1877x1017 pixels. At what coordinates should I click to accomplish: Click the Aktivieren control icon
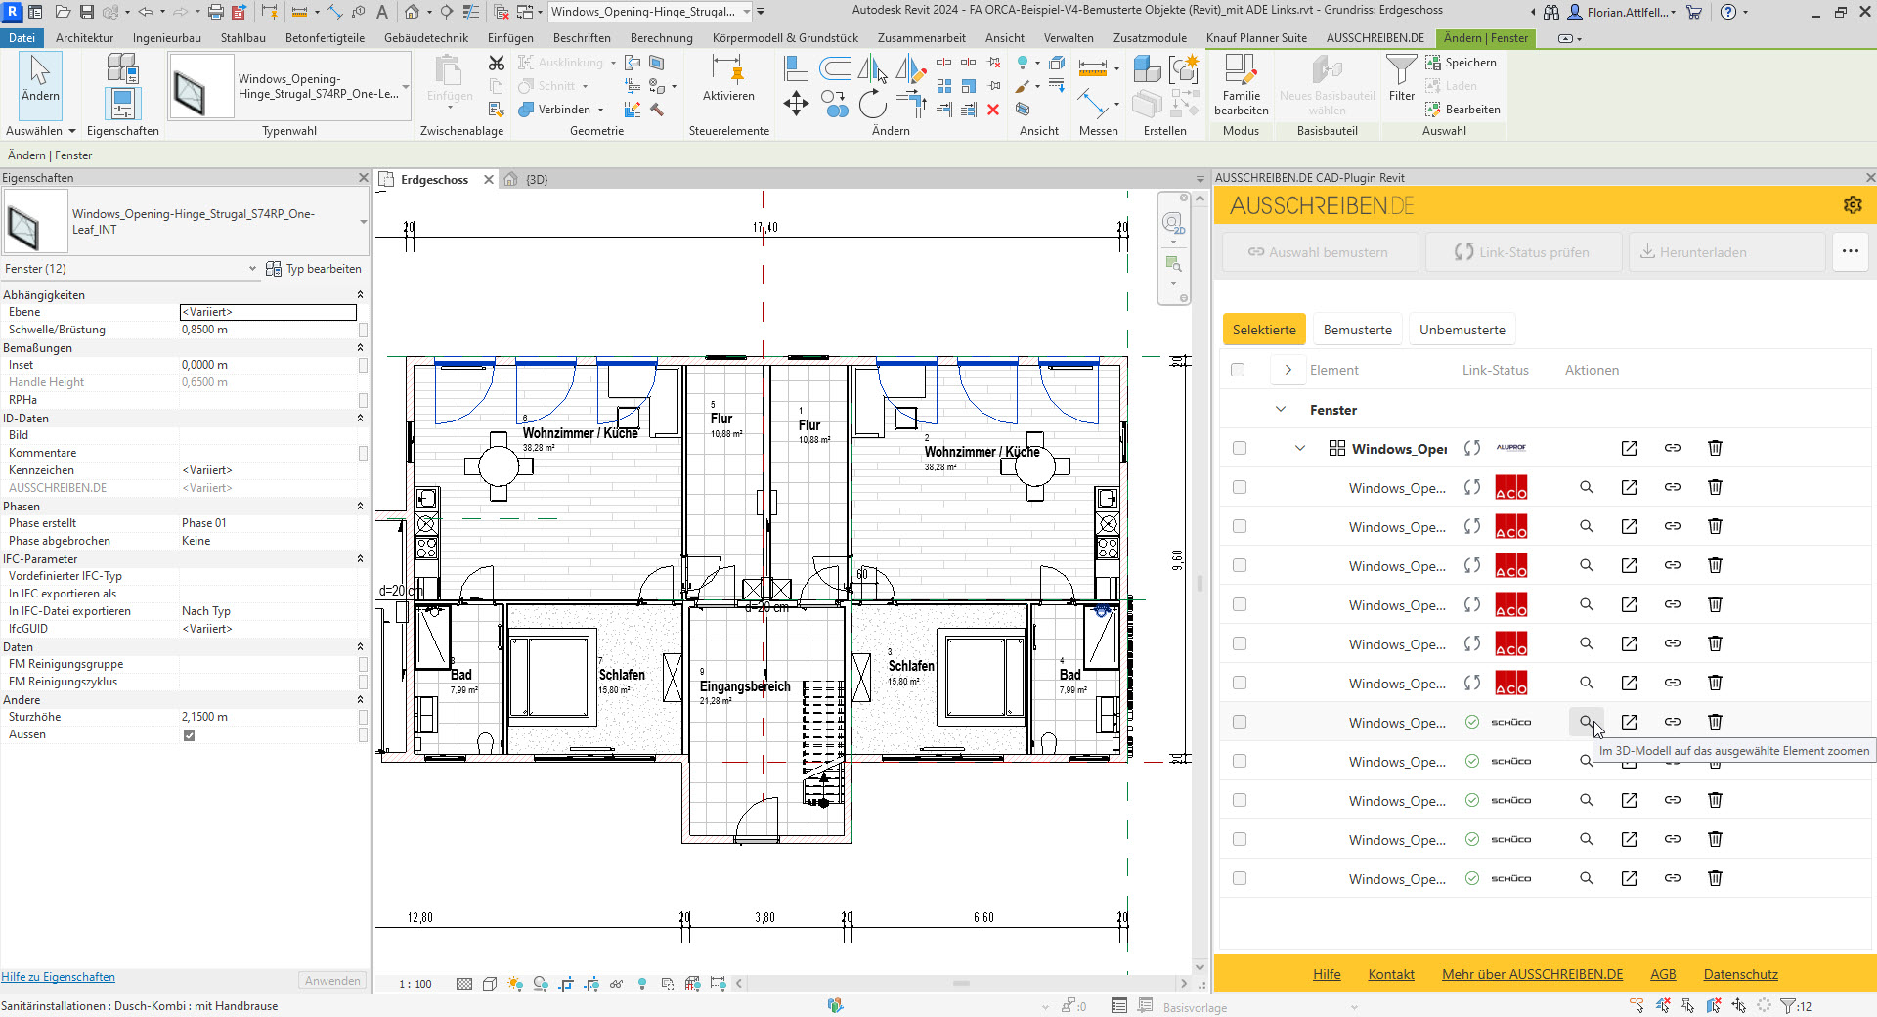coord(727,70)
